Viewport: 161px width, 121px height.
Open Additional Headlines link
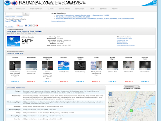click(x=58, y=21)
